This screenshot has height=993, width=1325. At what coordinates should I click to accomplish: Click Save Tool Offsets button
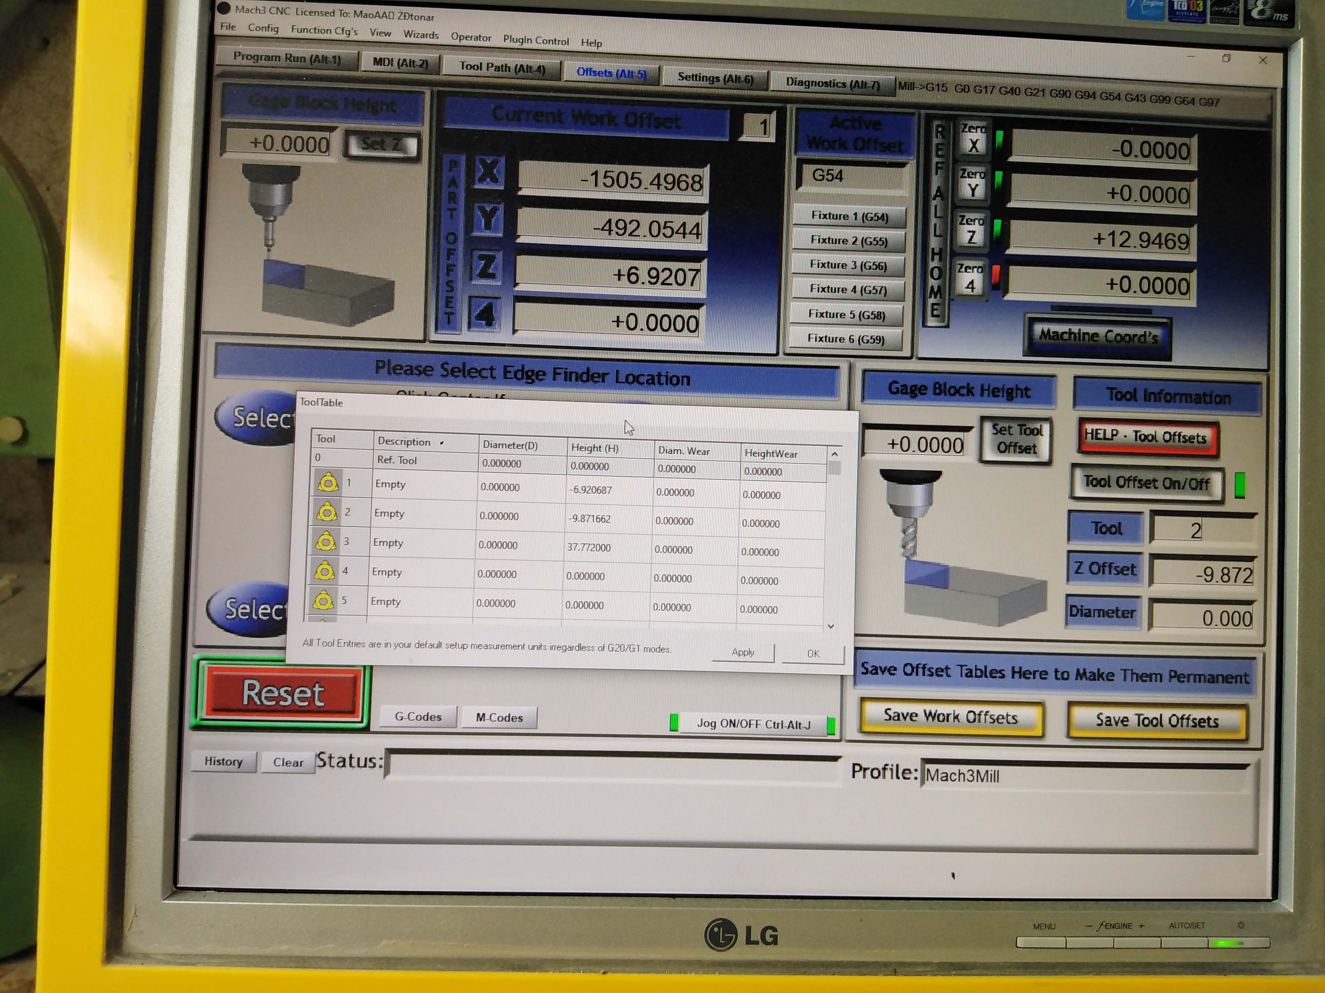click(1157, 721)
